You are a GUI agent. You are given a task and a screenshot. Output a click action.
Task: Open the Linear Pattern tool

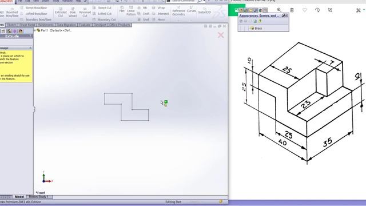(x=131, y=11)
